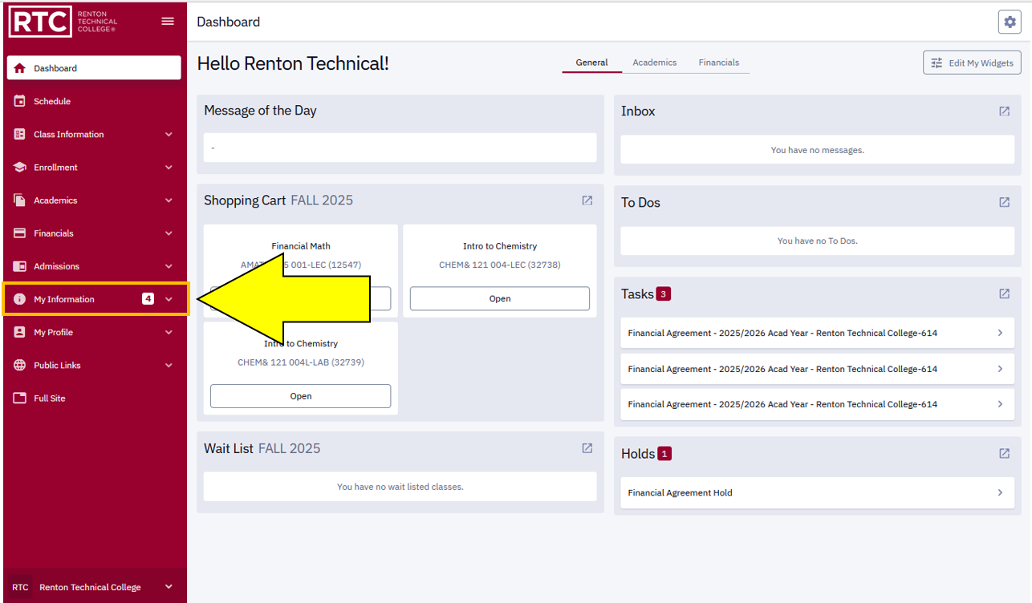Expand My Information sidebar section

tap(95, 299)
